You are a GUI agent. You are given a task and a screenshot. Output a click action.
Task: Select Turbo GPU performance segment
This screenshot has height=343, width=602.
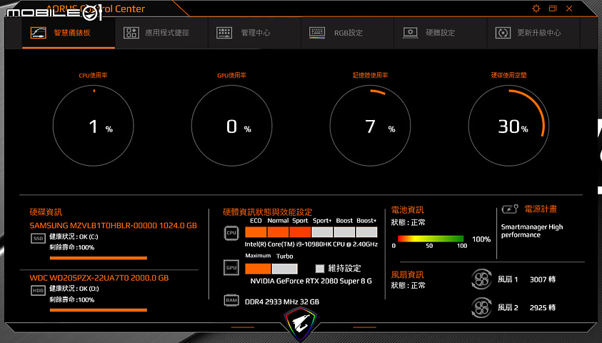(284, 268)
